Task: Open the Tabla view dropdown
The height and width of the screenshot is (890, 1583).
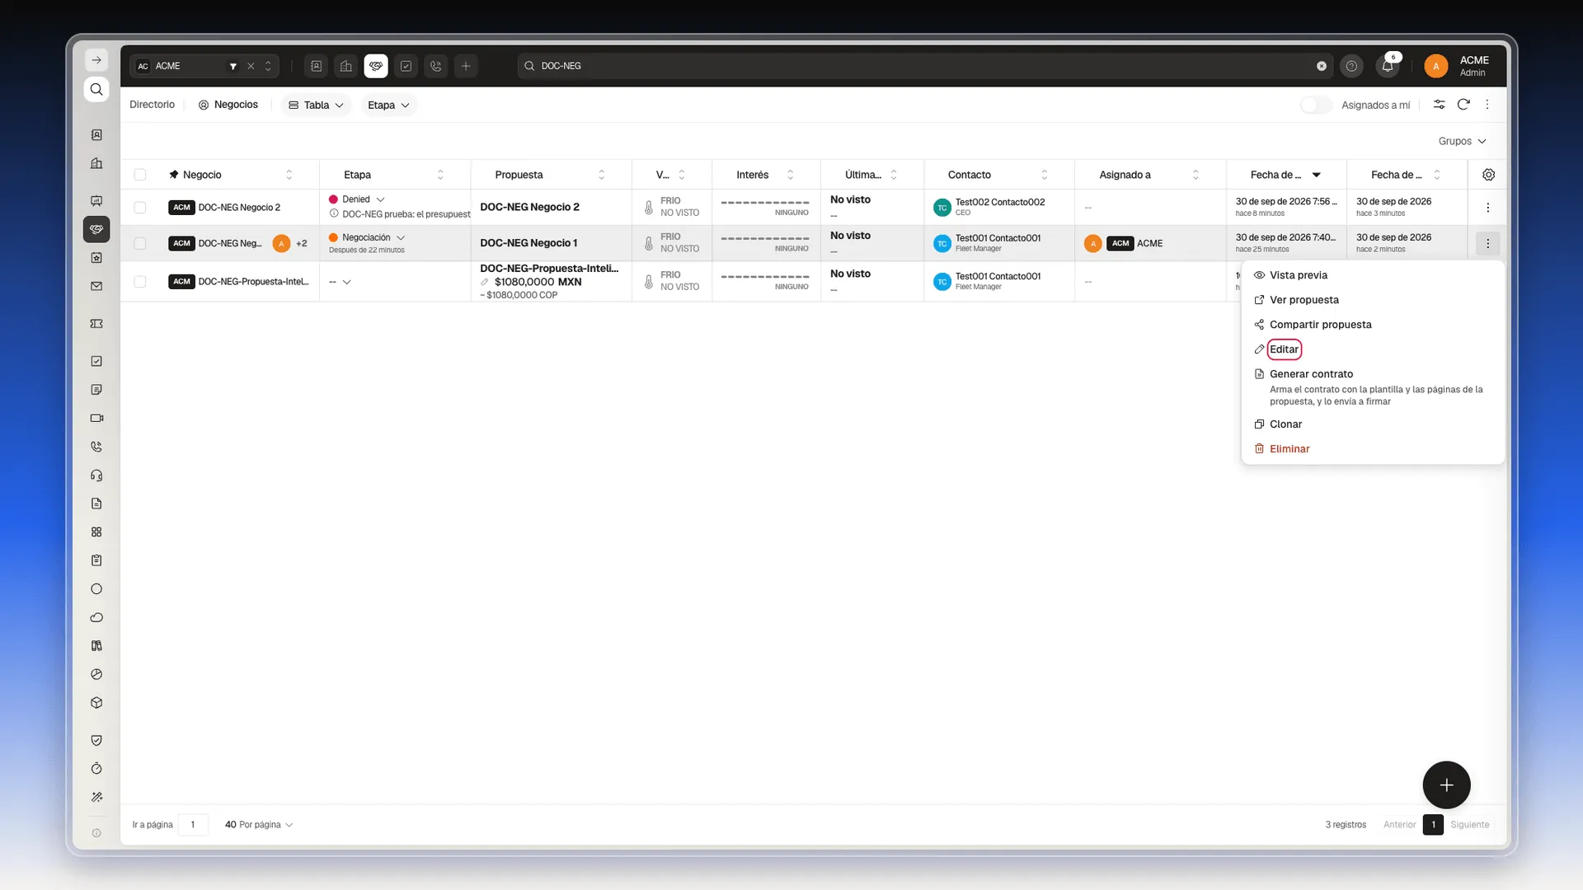Action: click(x=317, y=105)
